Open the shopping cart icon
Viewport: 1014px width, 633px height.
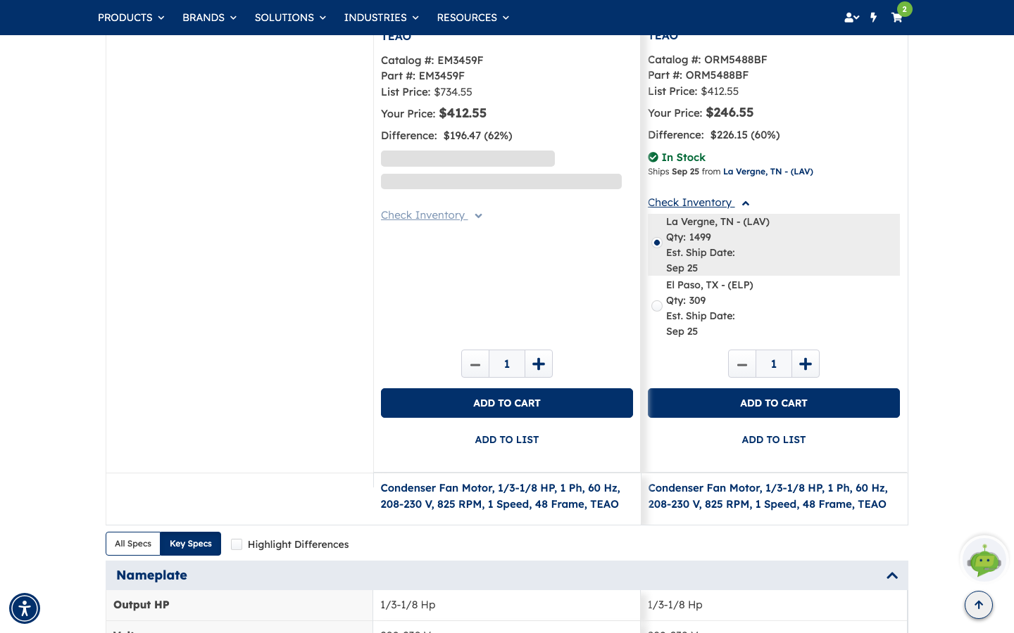tap(897, 18)
